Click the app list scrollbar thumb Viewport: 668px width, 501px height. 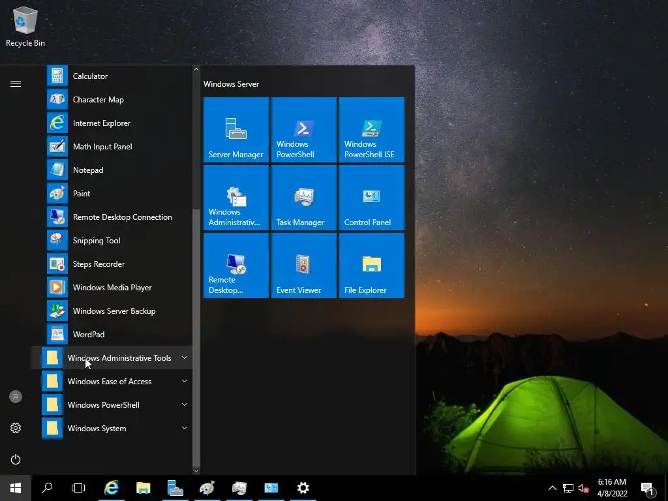coord(196,337)
